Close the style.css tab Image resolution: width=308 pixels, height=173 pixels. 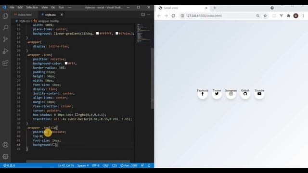[62, 15]
